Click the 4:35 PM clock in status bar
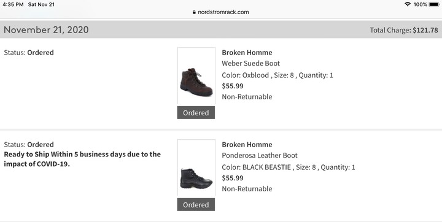 click(x=13, y=4)
